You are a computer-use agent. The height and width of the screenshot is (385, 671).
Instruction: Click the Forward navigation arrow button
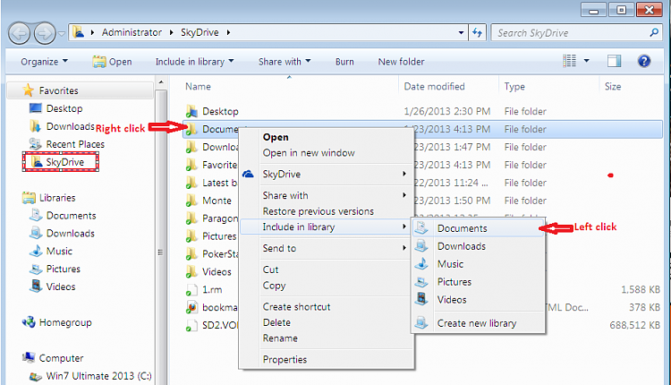tap(45, 33)
